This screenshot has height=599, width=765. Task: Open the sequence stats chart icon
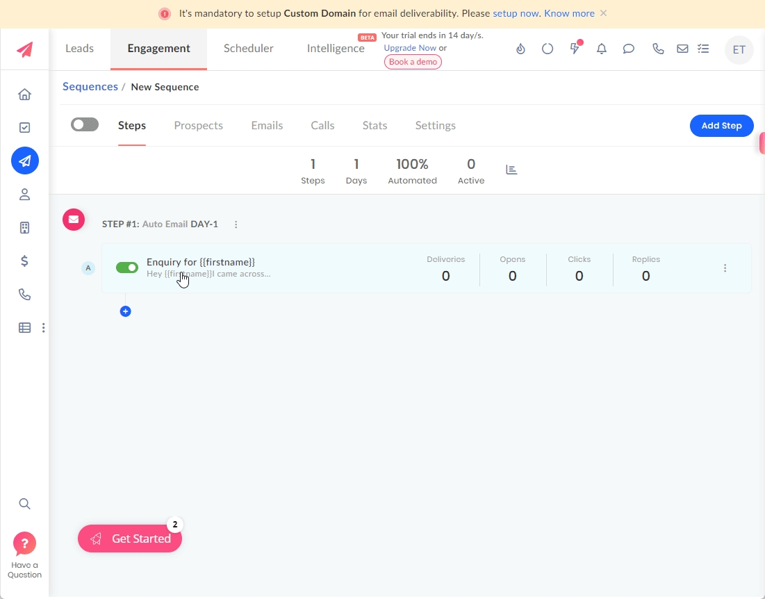pos(512,170)
